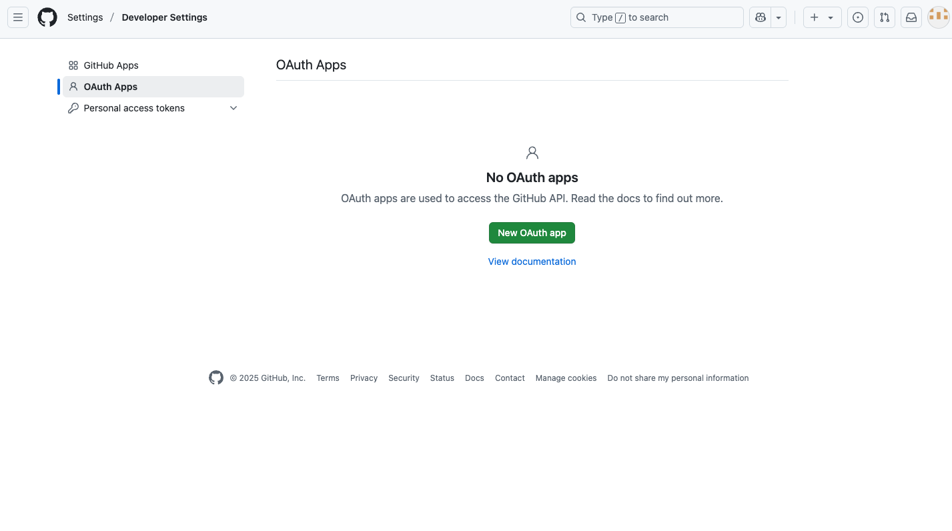Click the Settings breadcrumb link

(85, 17)
